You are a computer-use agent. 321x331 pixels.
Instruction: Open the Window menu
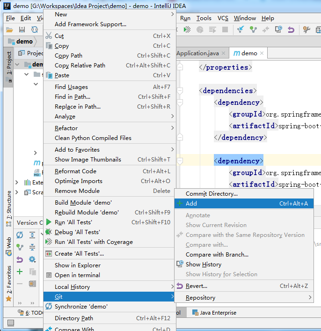(x=245, y=18)
